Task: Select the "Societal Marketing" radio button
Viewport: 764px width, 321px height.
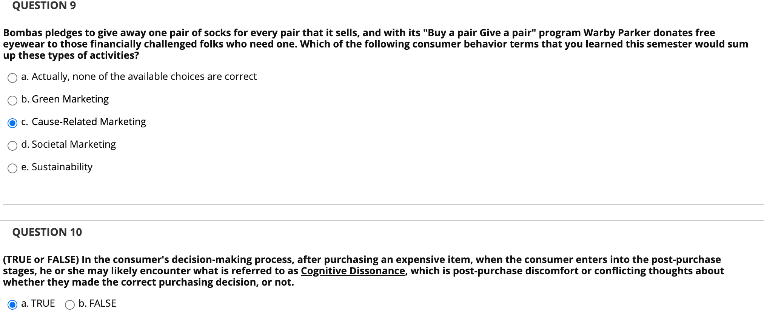Action: pyautogui.click(x=12, y=146)
